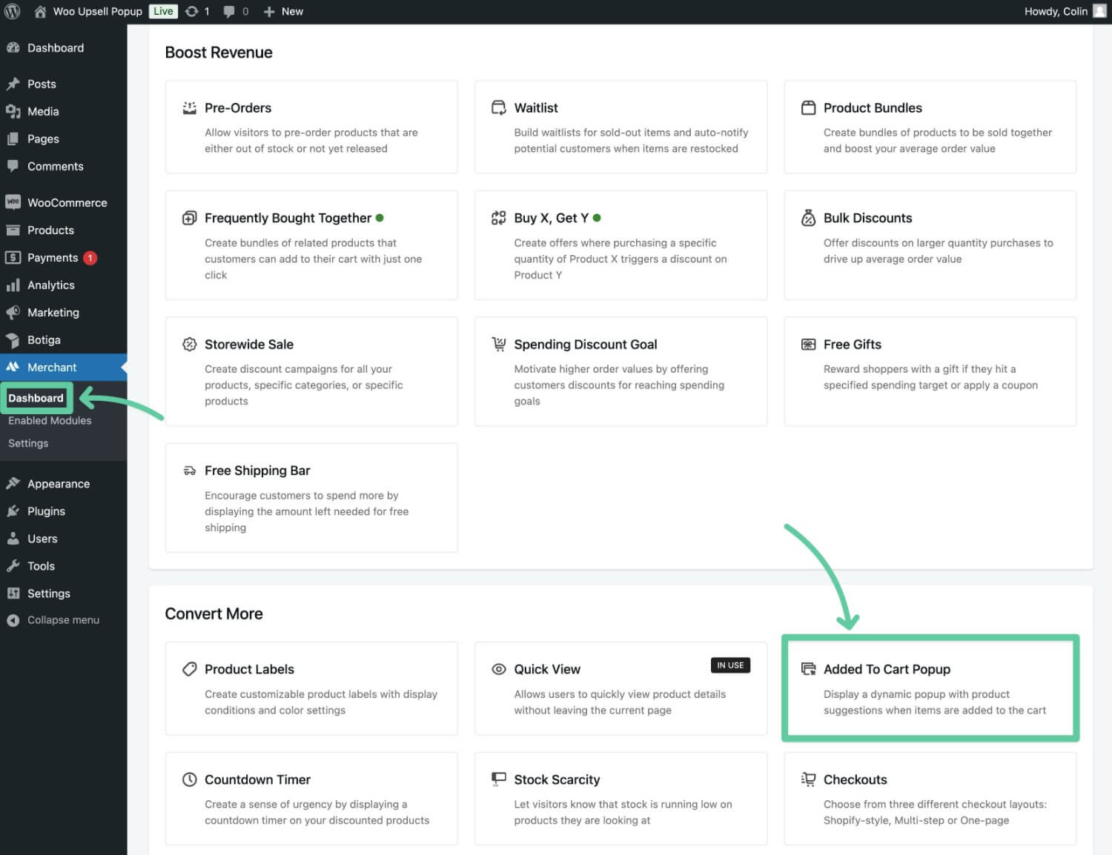Click the WordPress logo in admin bar

coord(13,11)
